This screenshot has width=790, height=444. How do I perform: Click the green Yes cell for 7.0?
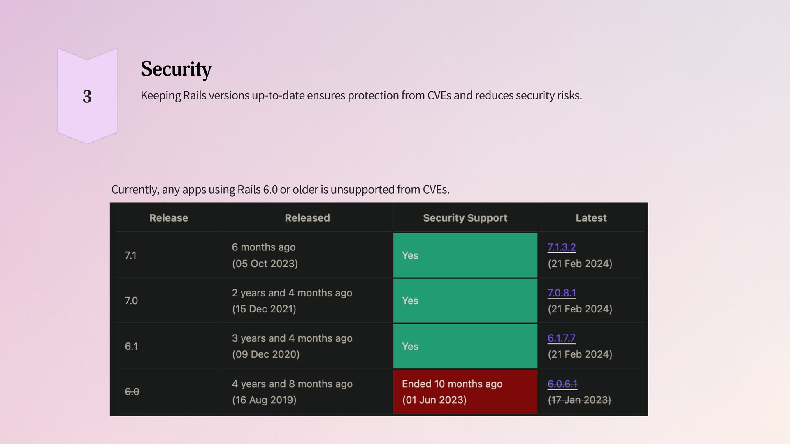pos(465,301)
